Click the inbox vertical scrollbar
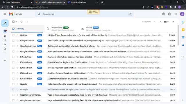186x104 pixels. point(178,35)
